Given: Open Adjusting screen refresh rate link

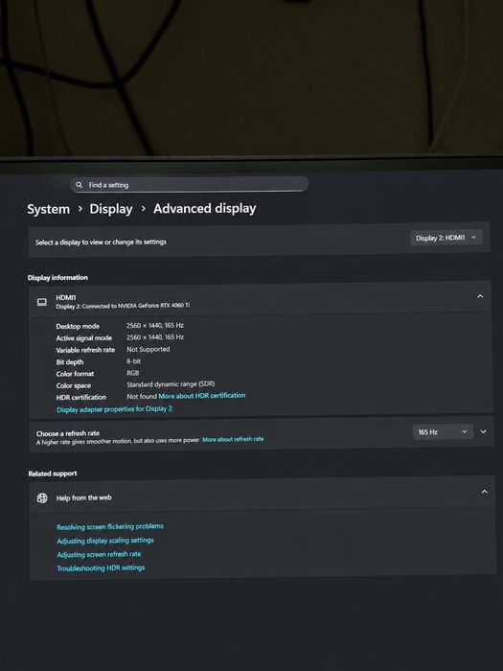Looking at the screenshot, I should 99,554.
